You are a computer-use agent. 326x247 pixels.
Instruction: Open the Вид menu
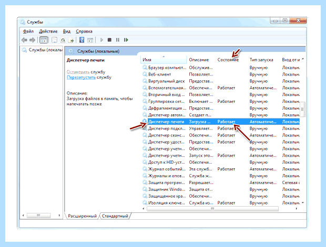coord(67,31)
